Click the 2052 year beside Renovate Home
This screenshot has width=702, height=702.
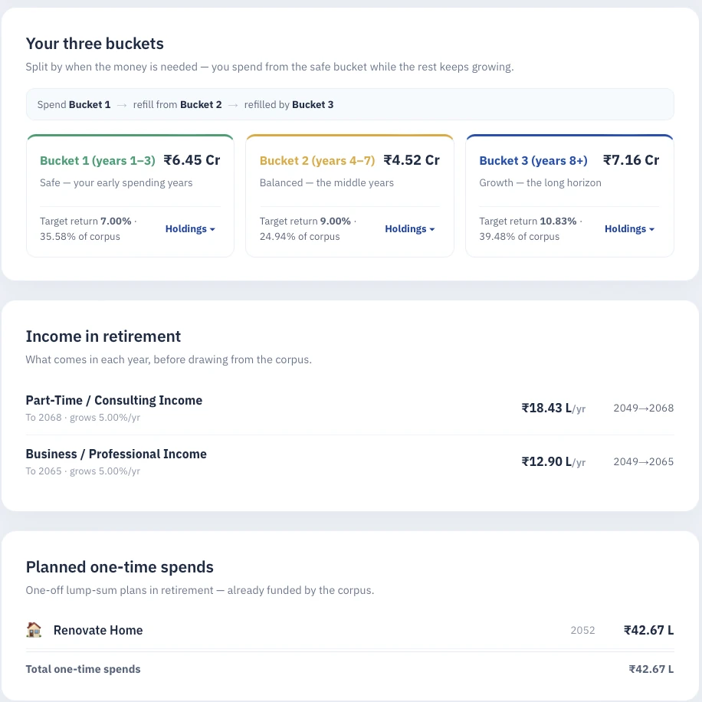(x=582, y=630)
